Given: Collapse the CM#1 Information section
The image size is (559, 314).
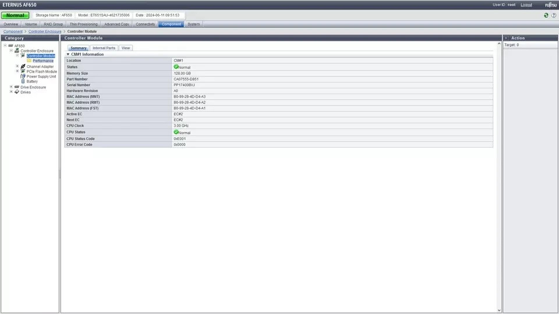Looking at the screenshot, I should [68, 54].
